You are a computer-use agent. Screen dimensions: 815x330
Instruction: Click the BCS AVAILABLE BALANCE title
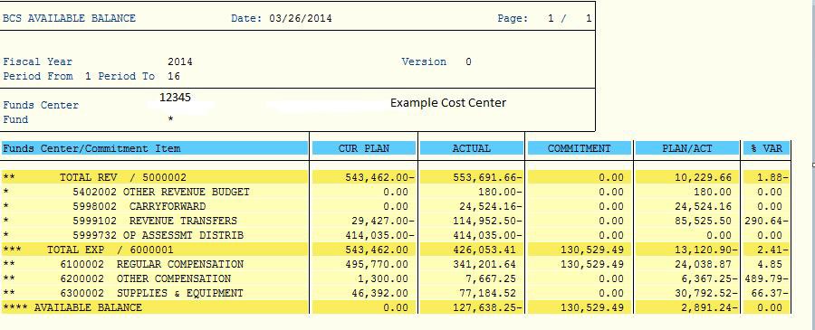coord(69,18)
